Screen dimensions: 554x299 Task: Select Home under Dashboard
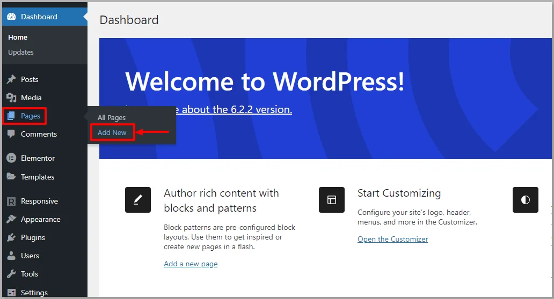click(x=18, y=37)
